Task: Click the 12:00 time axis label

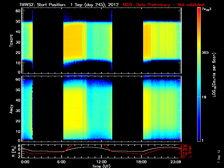Action: [101, 162]
